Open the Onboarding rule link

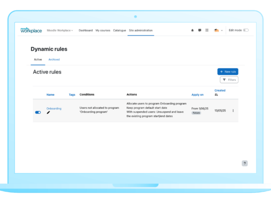tap(54, 108)
